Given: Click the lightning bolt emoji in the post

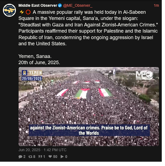Looking at the screenshot, I should [22, 12].
